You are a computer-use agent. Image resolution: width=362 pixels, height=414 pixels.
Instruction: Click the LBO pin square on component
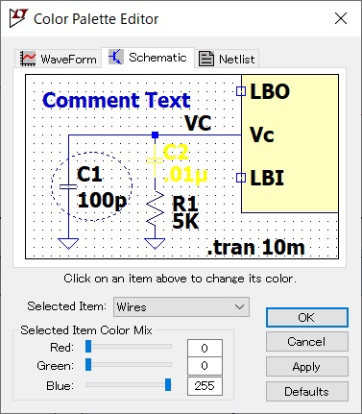tap(241, 91)
